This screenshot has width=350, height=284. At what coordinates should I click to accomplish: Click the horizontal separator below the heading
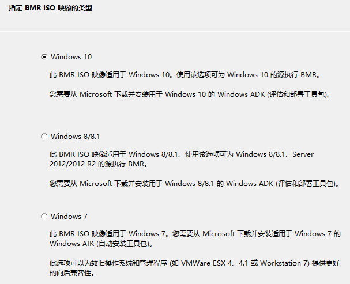click(175, 31)
